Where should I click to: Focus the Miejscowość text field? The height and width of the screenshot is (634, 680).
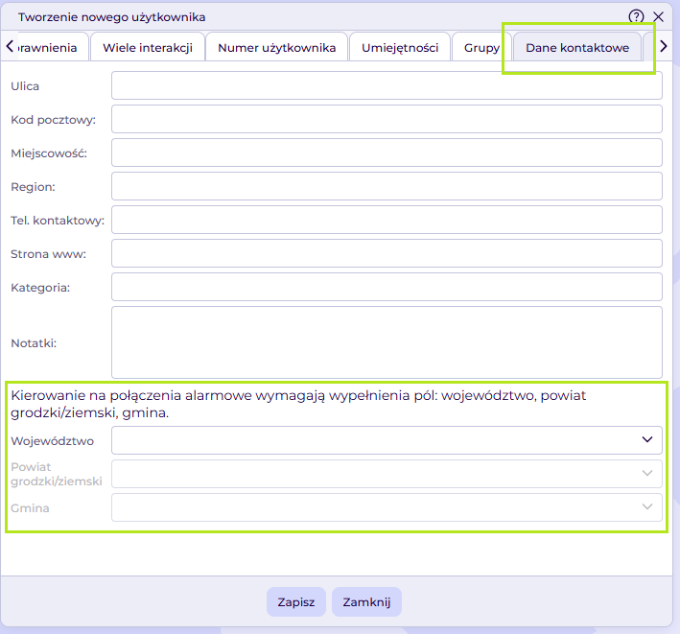point(387,153)
